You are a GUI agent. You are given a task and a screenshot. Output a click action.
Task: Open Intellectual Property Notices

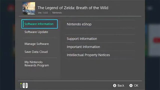click(100, 55)
